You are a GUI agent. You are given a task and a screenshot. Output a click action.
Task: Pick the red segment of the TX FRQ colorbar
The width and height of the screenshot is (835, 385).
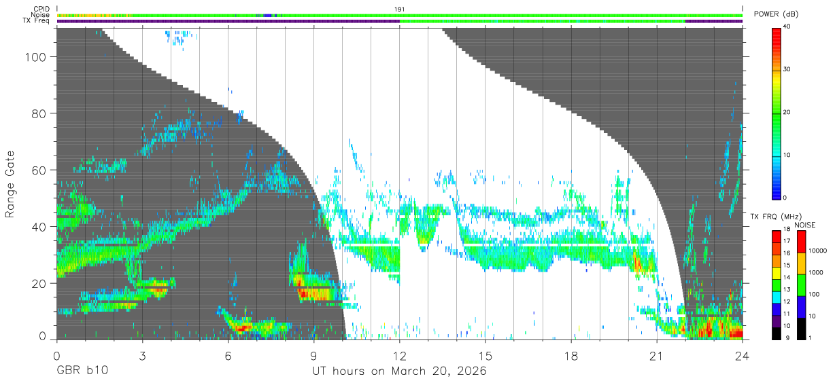777,237
